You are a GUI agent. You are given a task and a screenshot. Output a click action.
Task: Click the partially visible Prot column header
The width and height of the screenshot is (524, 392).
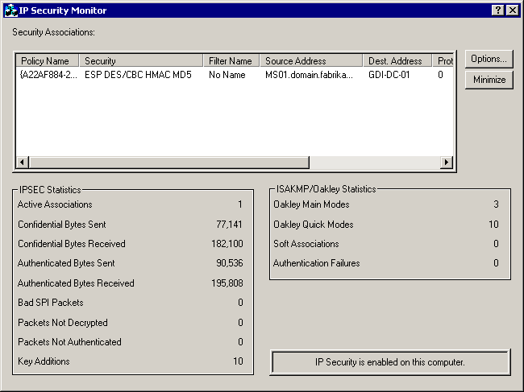(444, 61)
